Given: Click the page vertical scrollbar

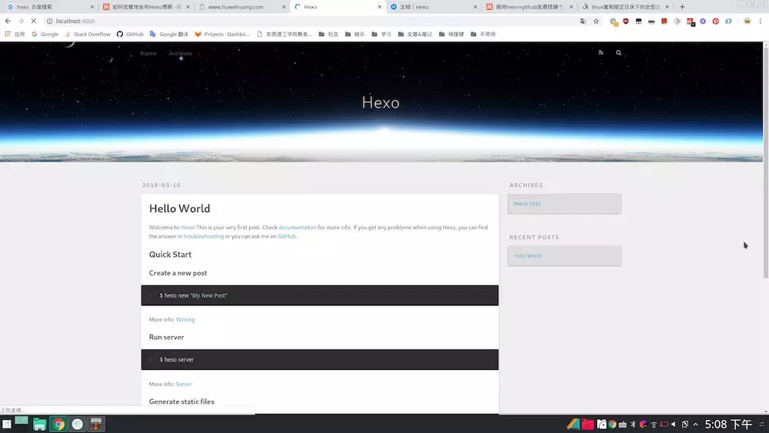Looking at the screenshot, I should pyautogui.click(x=766, y=163).
